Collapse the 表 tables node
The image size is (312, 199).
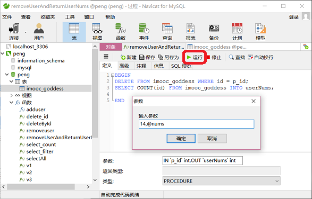point(11,82)
